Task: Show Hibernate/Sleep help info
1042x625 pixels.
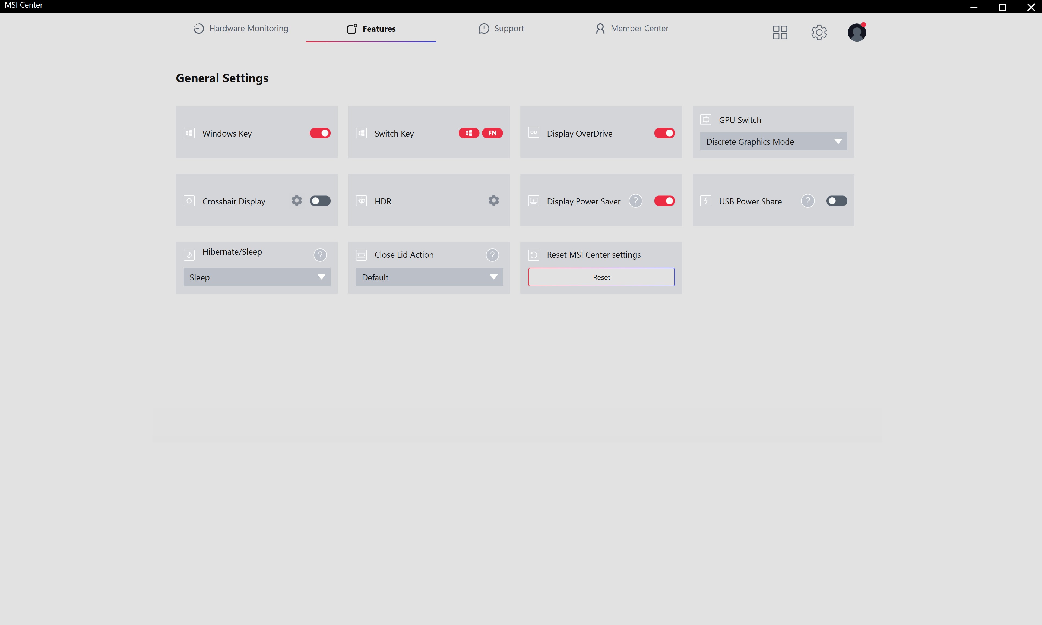Action: click(320, 255)
